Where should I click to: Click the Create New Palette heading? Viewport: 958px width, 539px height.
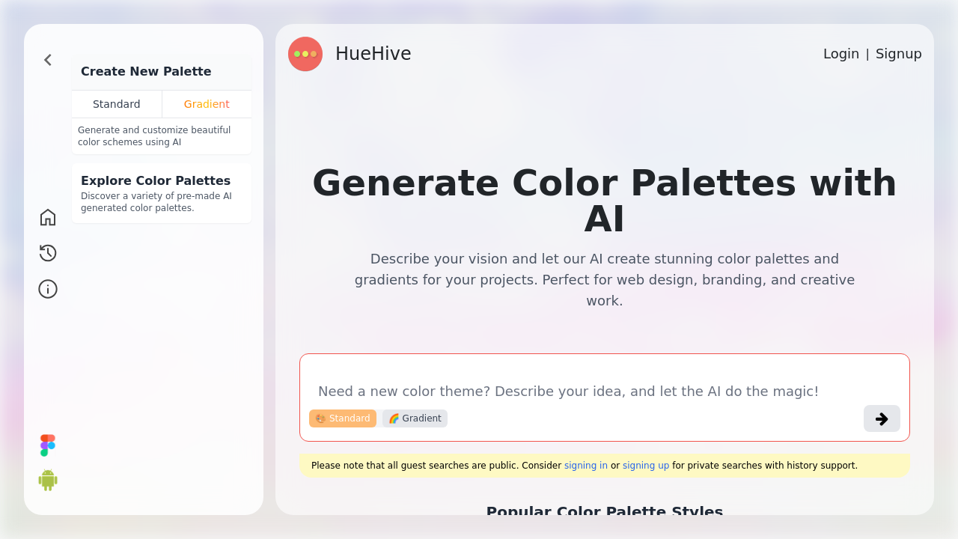146,71
